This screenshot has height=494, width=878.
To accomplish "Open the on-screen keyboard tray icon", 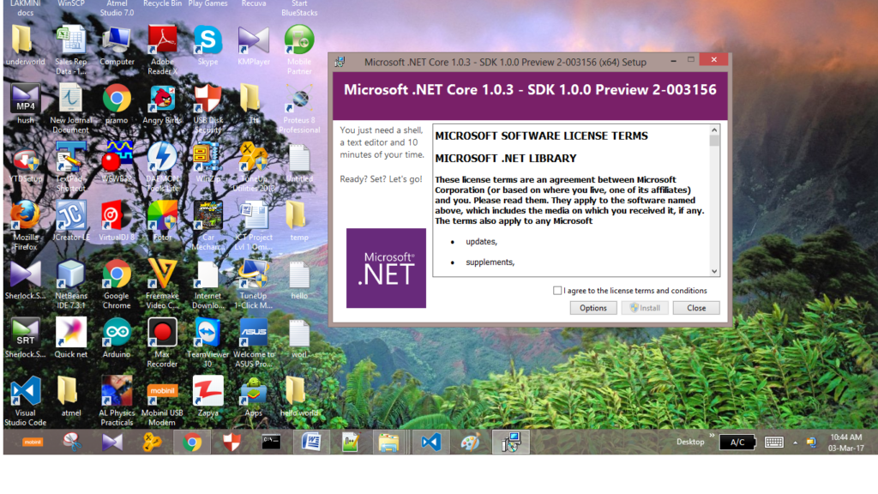I will 774,443.
